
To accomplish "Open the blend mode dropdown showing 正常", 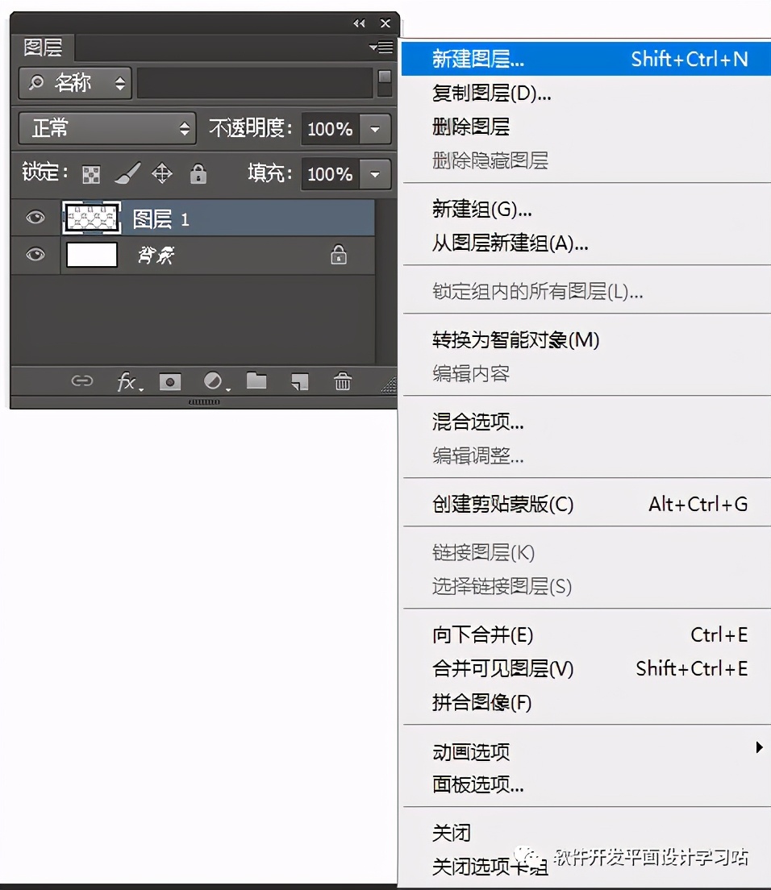I will (x=106, y=128).
